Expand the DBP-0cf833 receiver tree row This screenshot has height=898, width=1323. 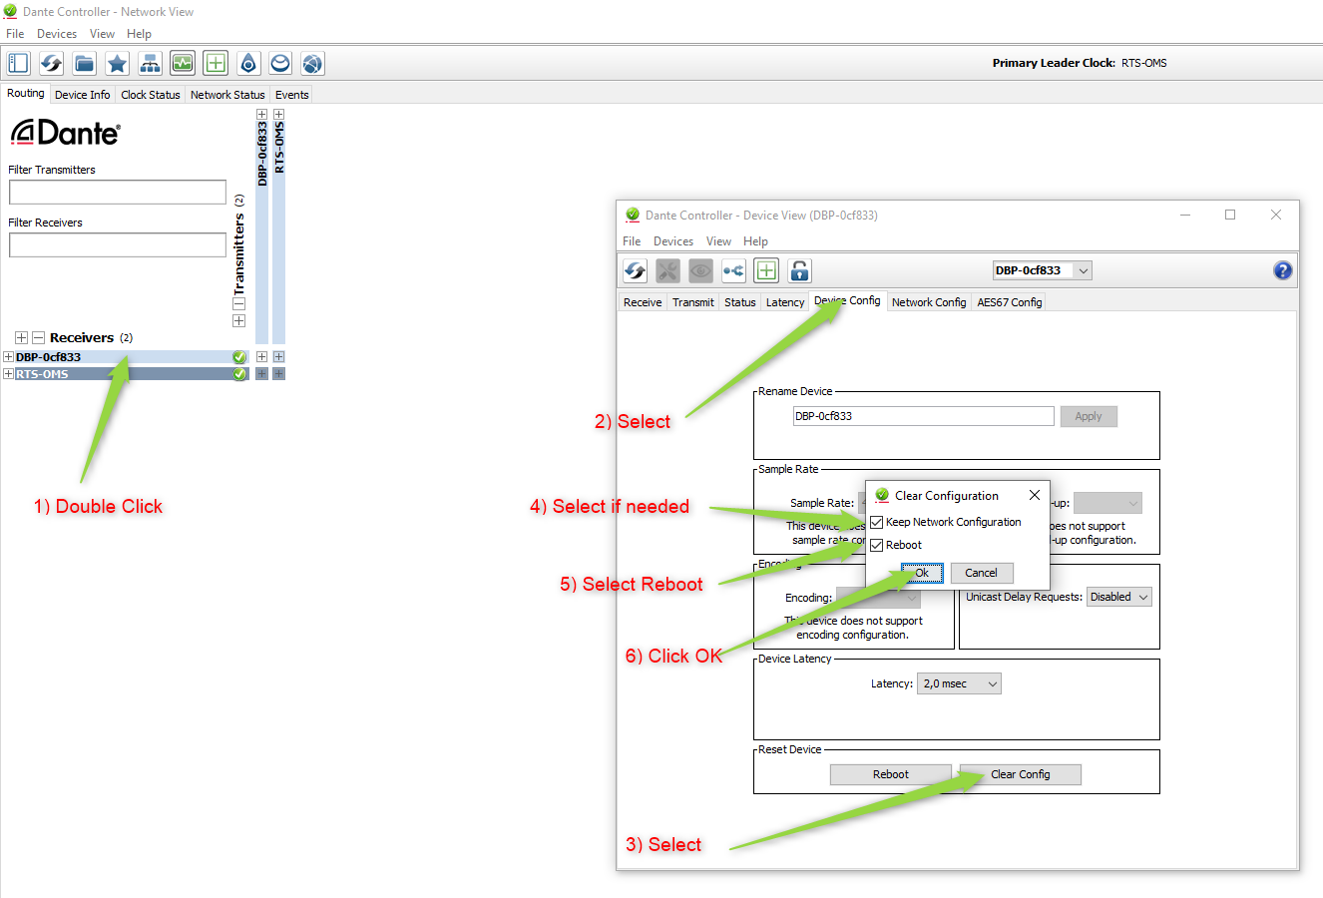(x=9, y=357)
